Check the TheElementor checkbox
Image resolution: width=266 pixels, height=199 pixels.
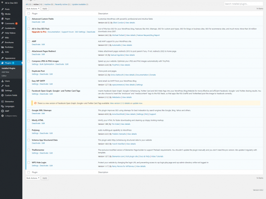coord(29,150)
